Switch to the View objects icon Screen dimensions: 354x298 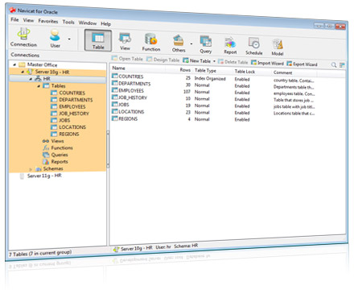pos(125,41)
